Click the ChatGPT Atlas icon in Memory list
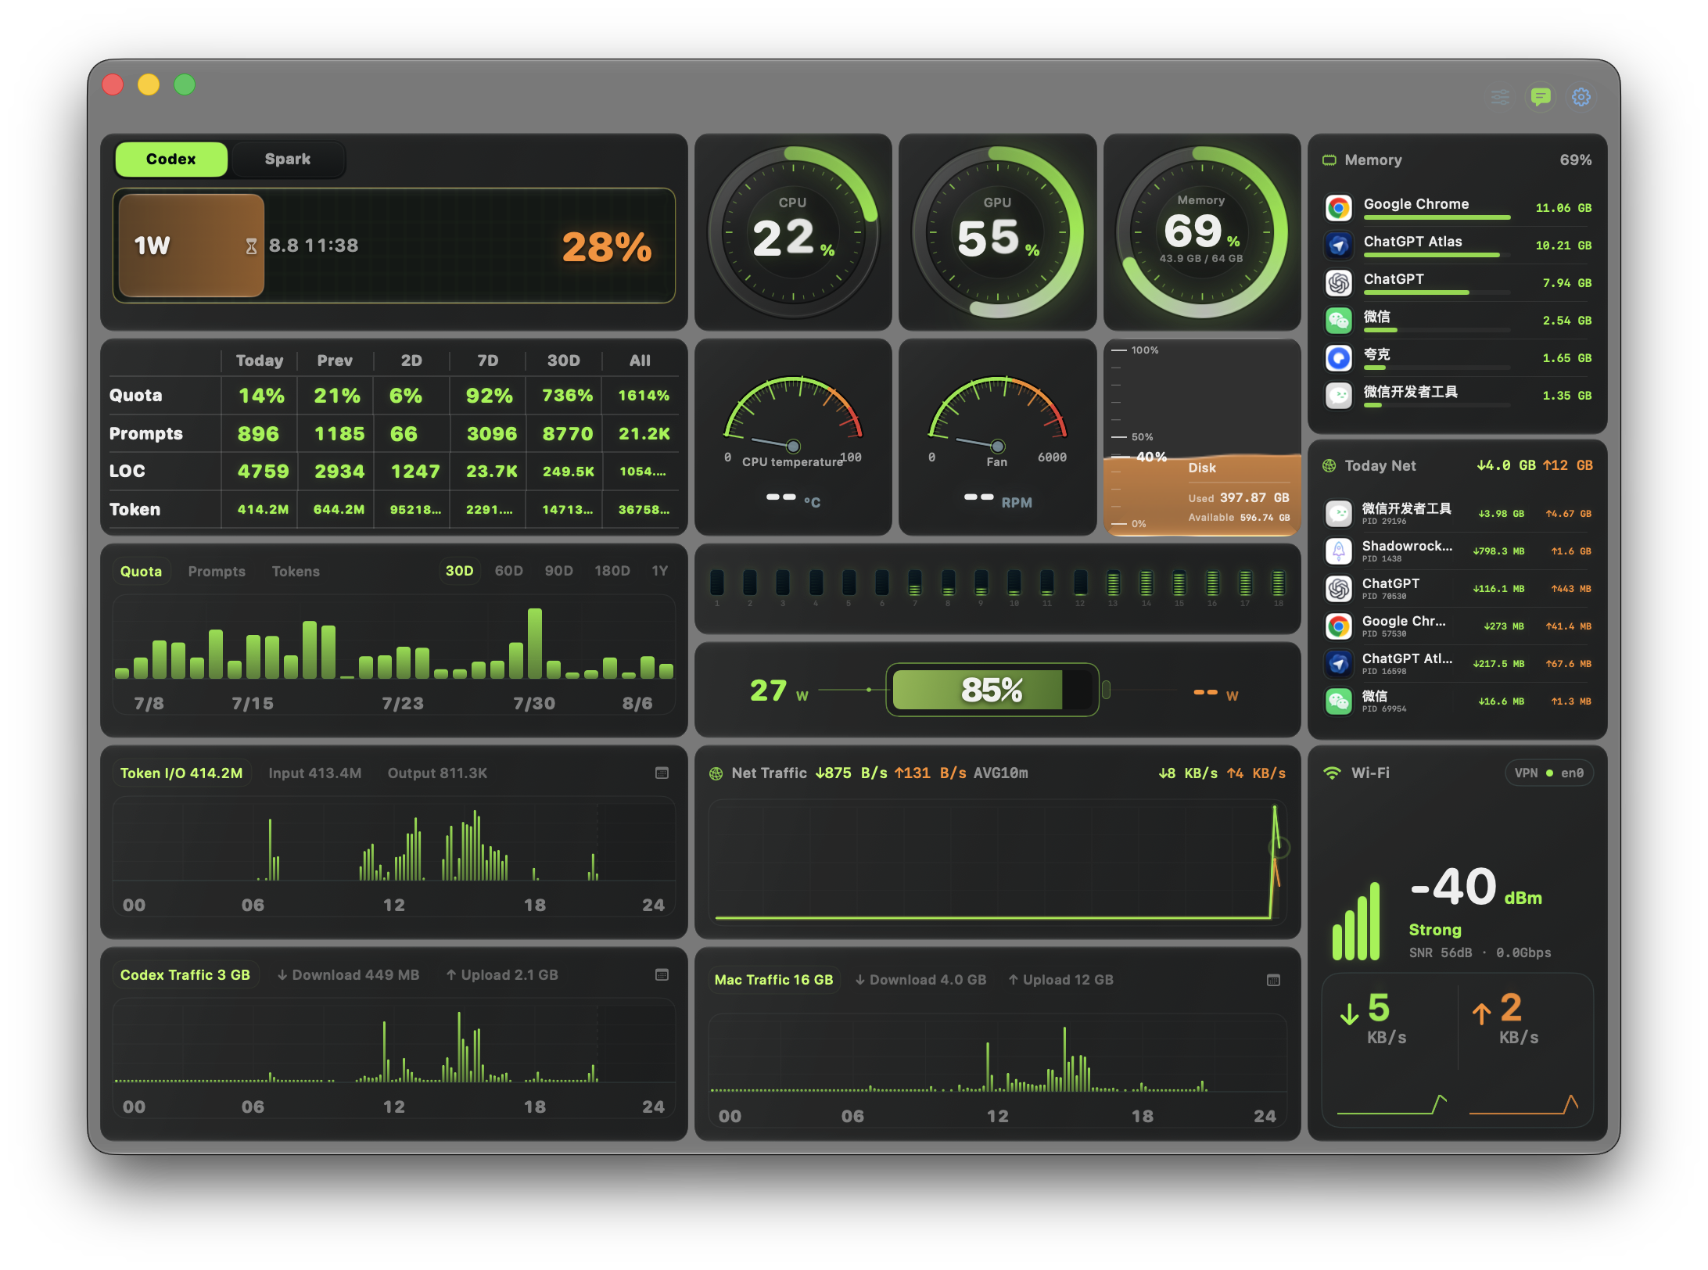The image size is (1708, 1270). 1338,246
